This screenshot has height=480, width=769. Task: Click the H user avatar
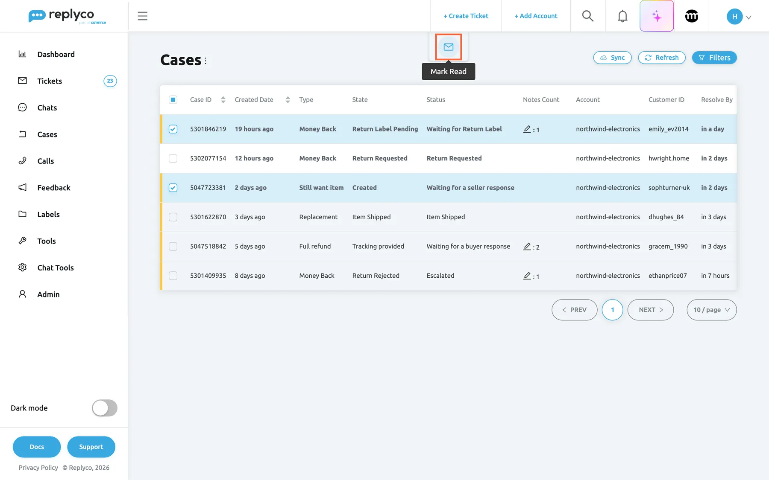pos(734,17)
